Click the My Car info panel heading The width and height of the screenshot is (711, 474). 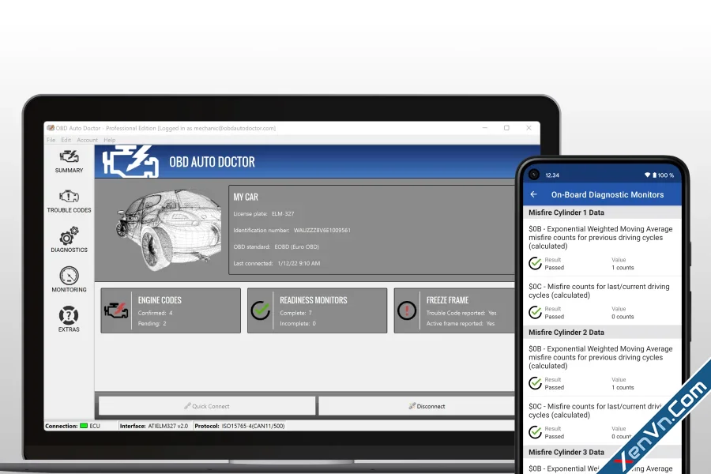(246, 197)
